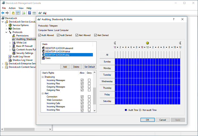Select the Basic IP Firewall icon
Image resolution: width=198 pixels, height=136 pixels.
click(14, 46)
